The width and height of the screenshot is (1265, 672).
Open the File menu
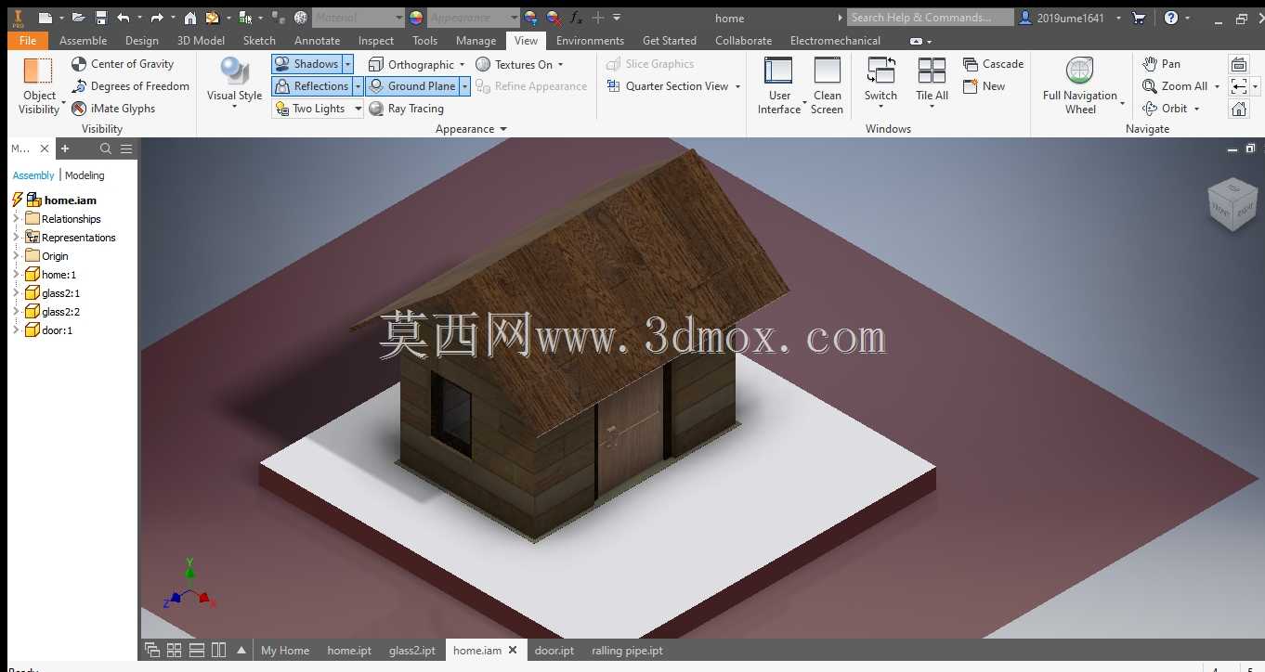point(28,41)
